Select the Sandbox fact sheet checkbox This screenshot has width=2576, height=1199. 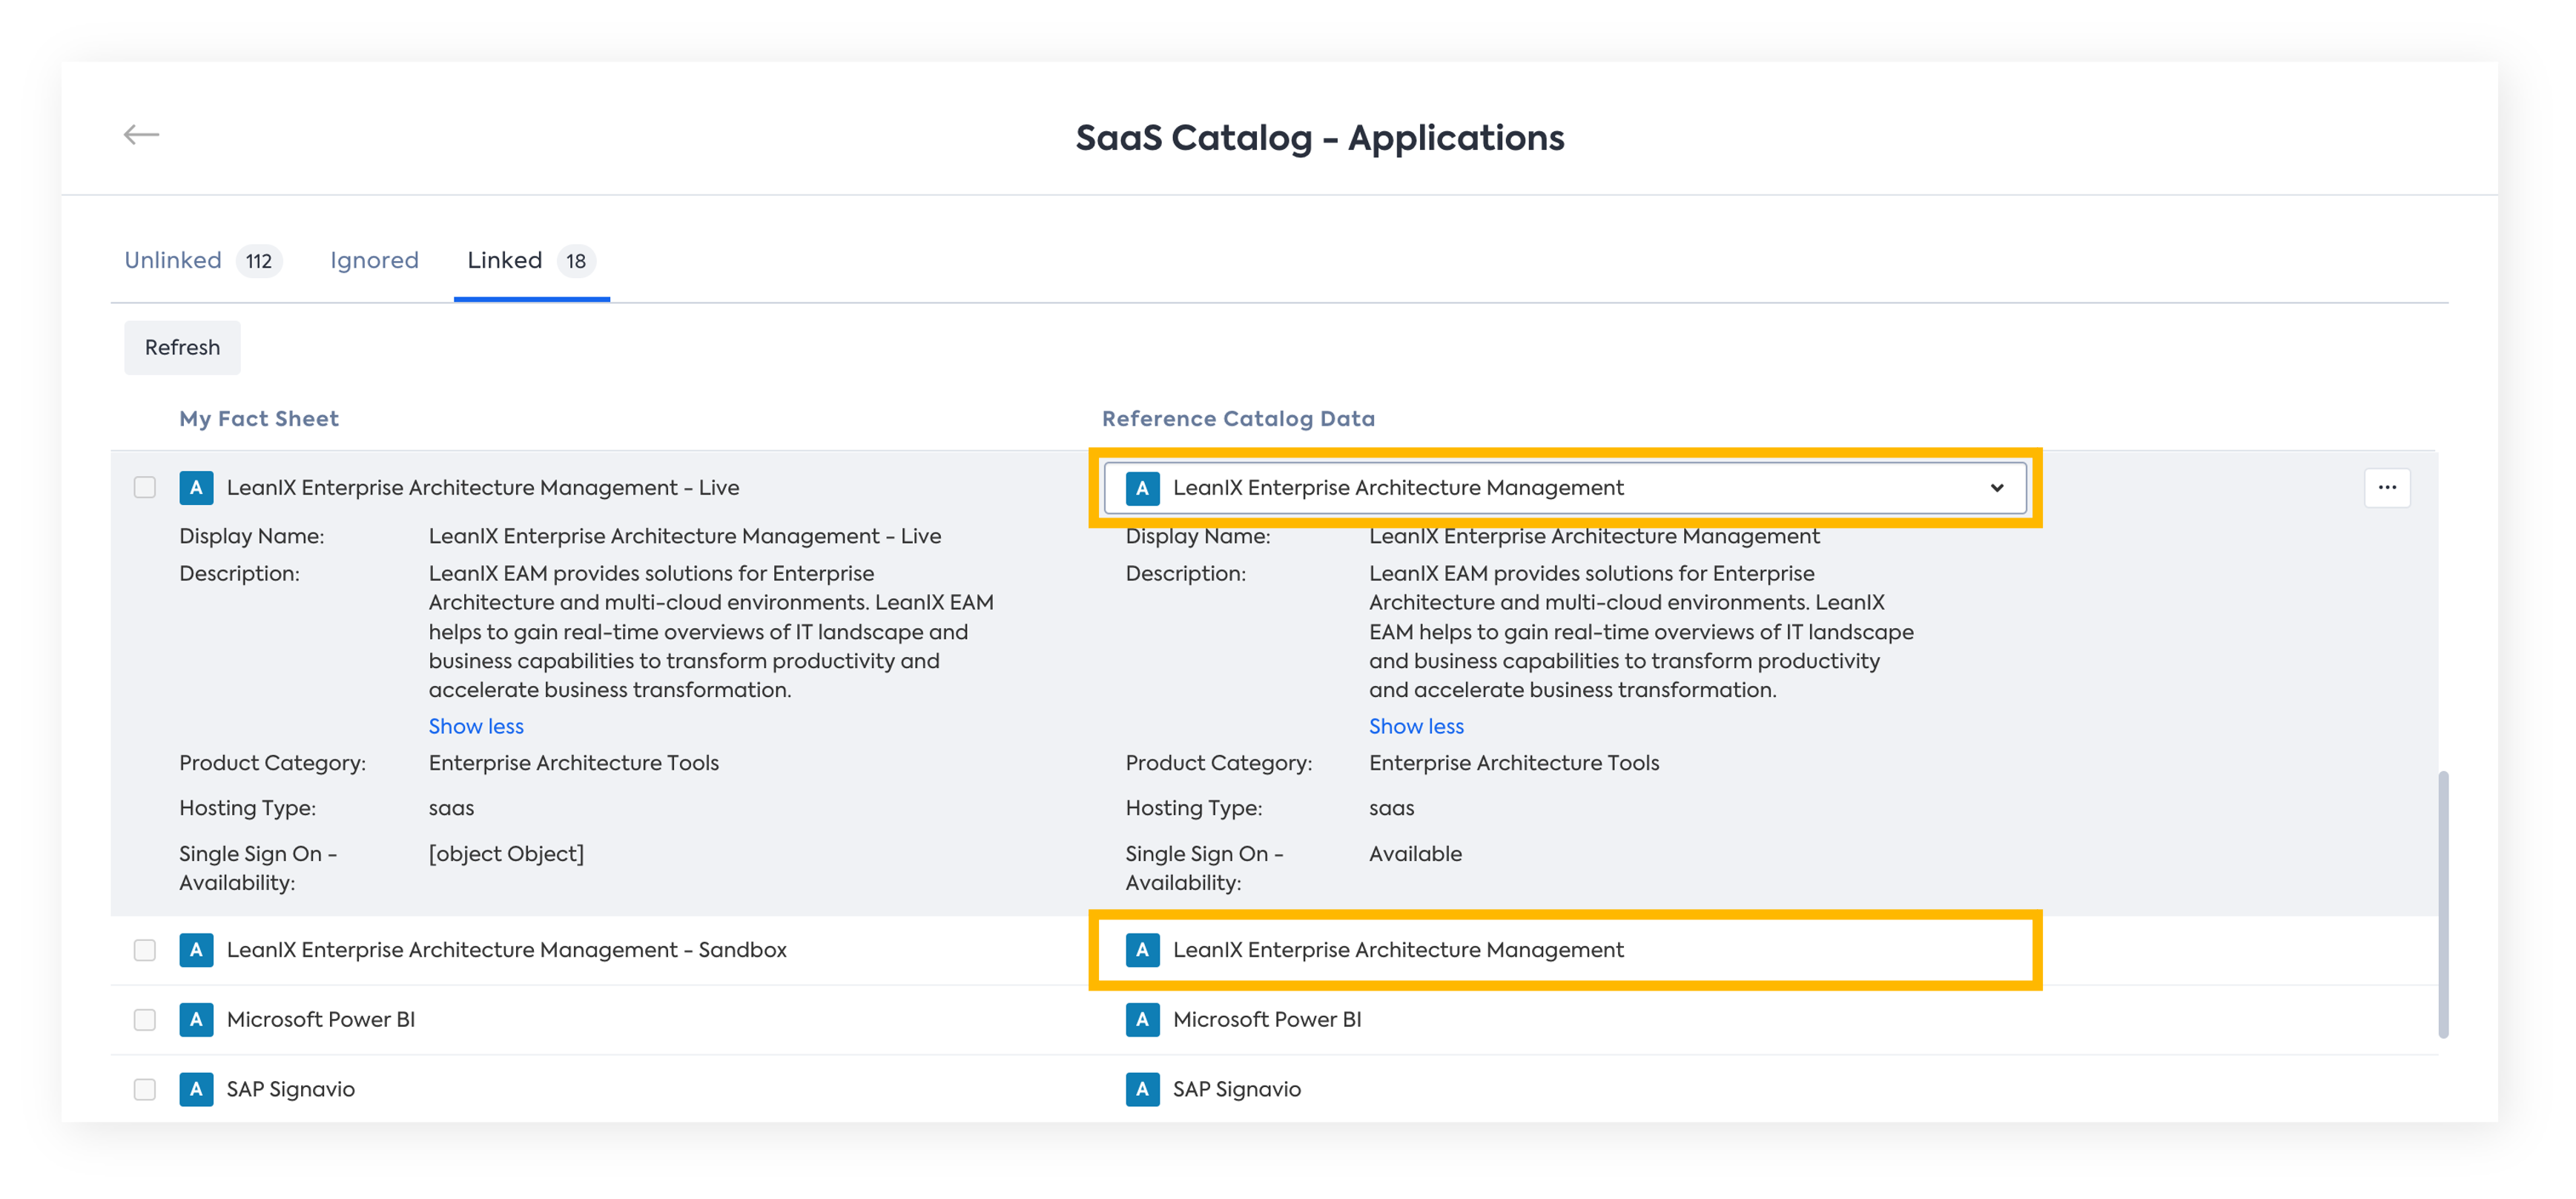(145, 950)
